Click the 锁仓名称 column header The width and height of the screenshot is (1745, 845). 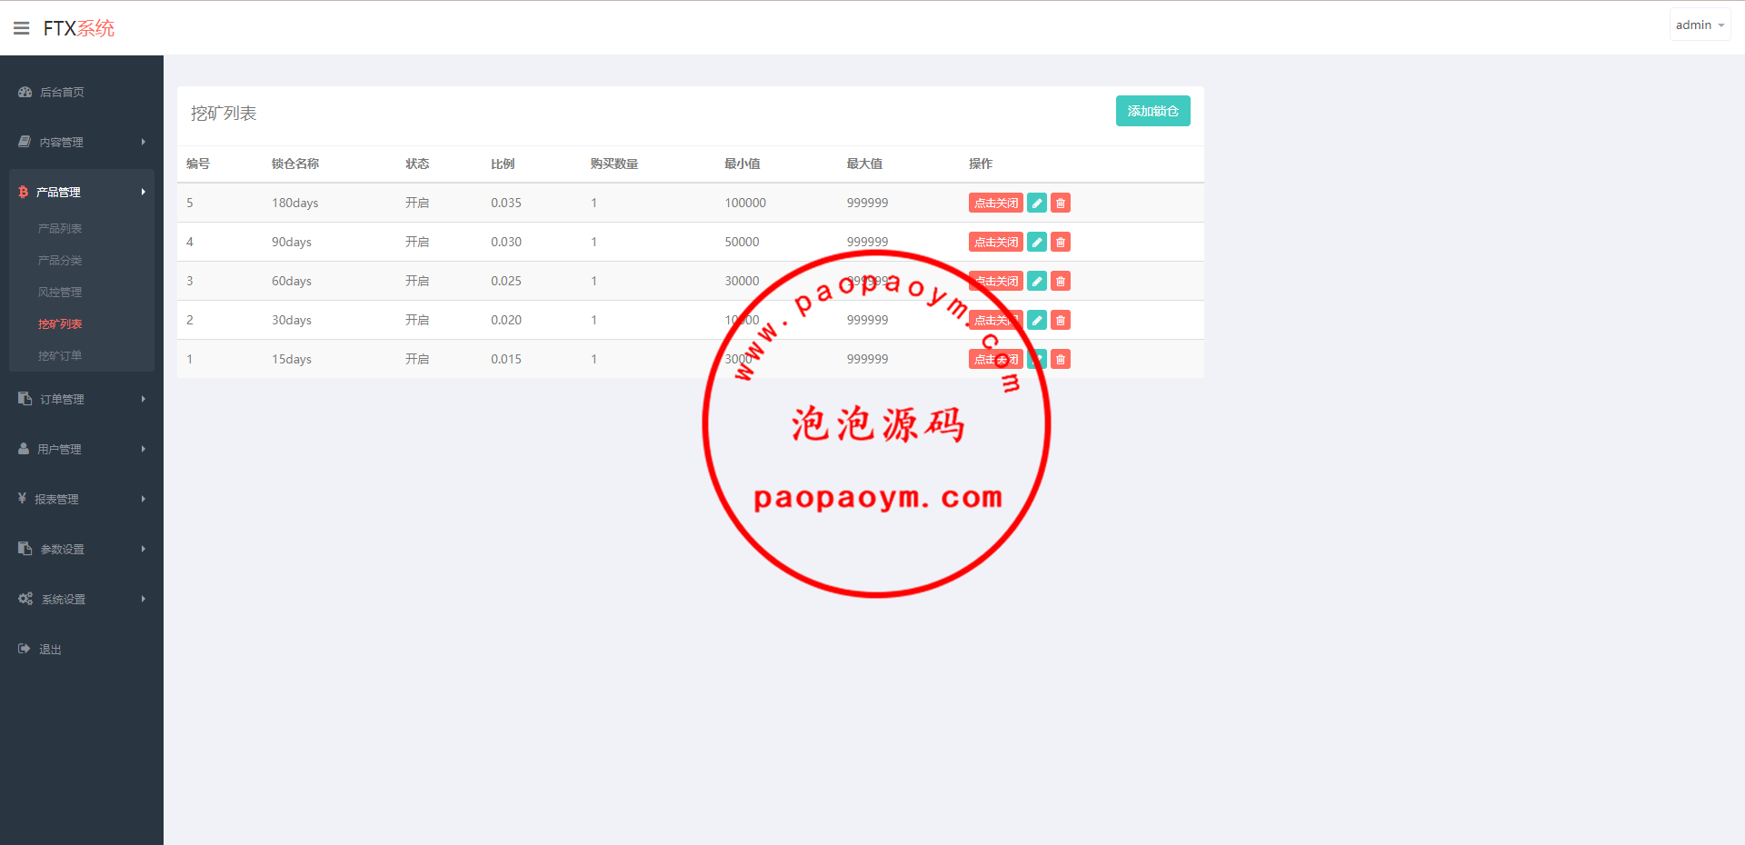click(x=294, y=164)
